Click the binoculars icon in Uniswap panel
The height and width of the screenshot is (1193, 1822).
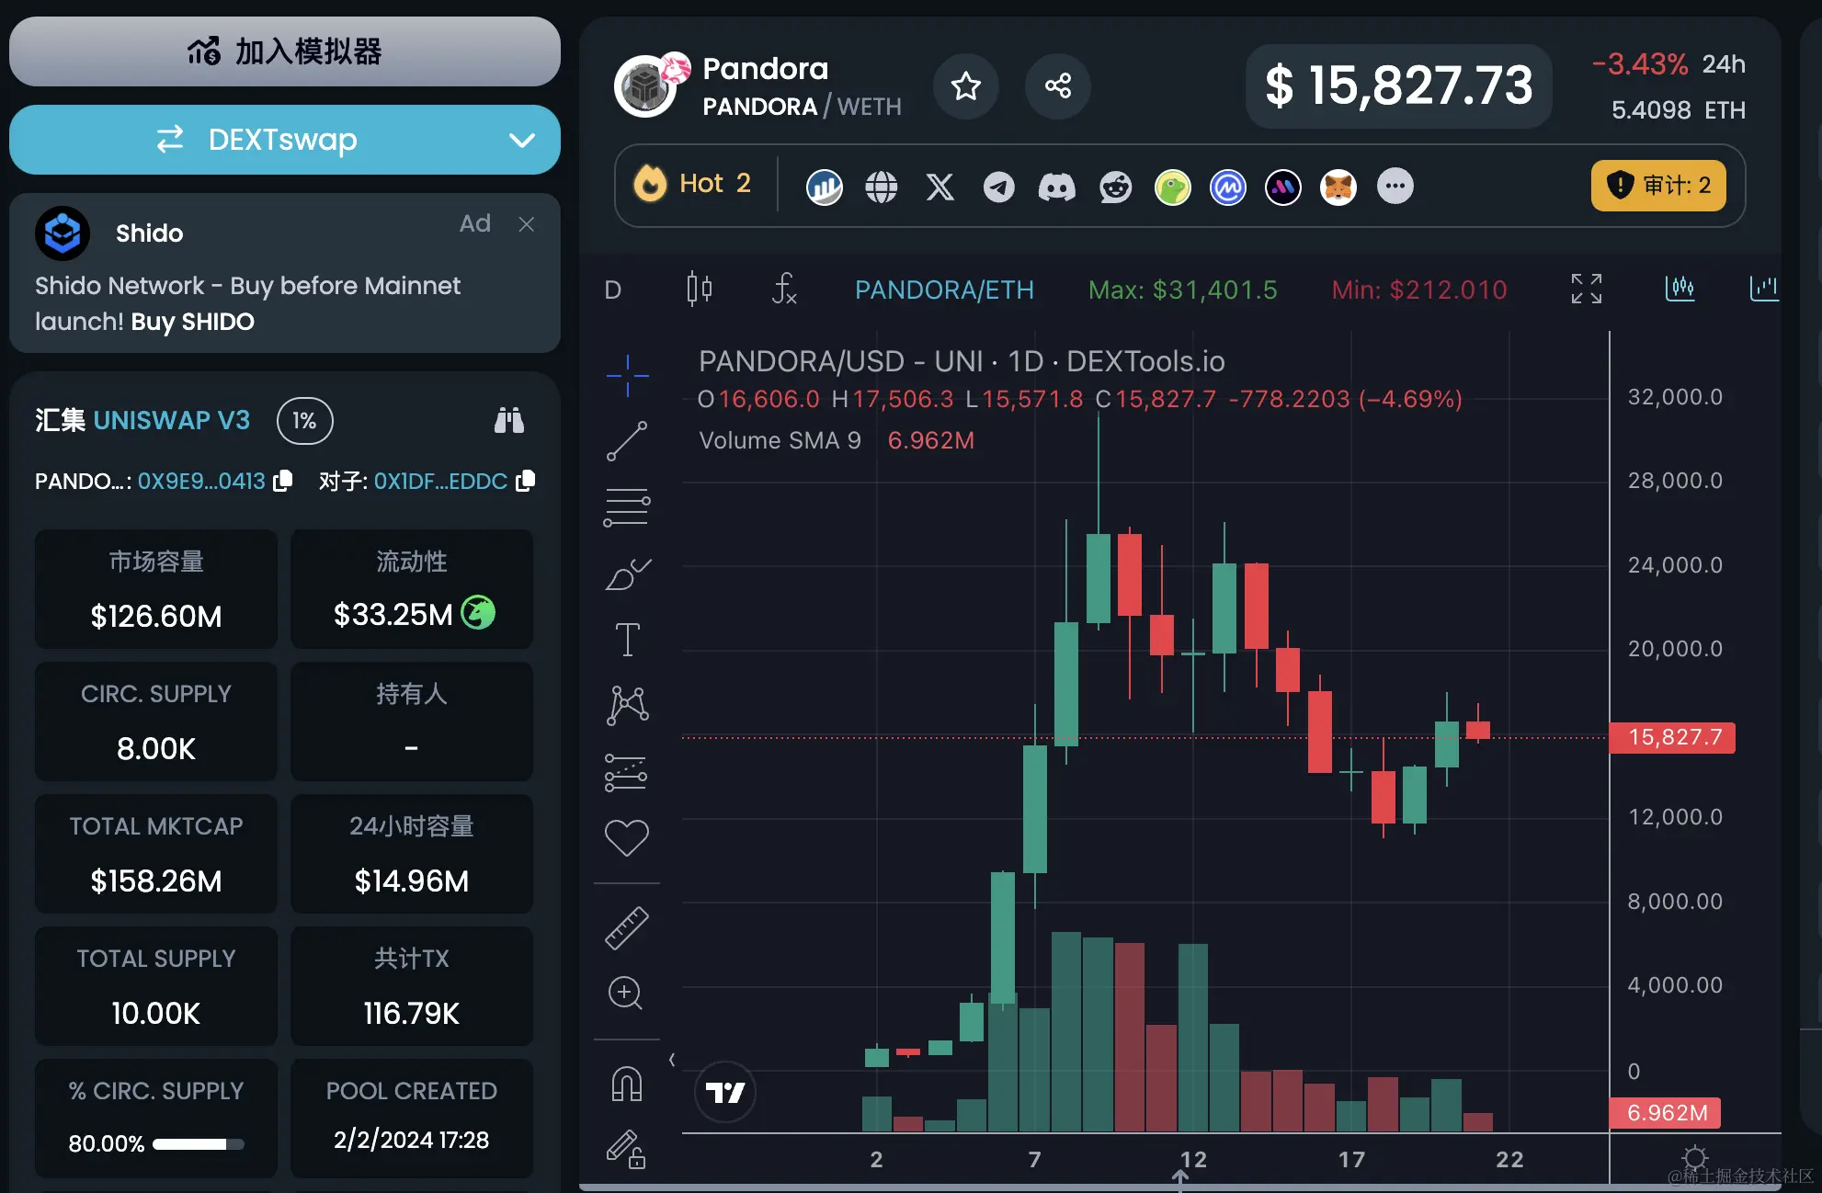(508, 421)
